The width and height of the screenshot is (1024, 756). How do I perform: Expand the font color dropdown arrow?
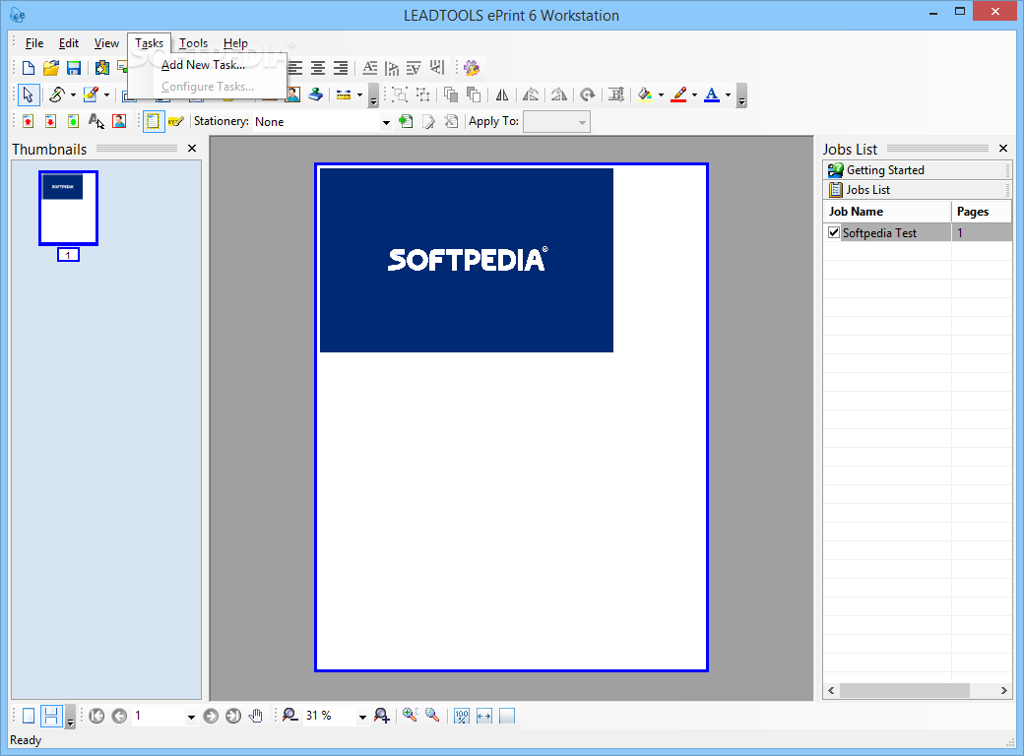729,95
